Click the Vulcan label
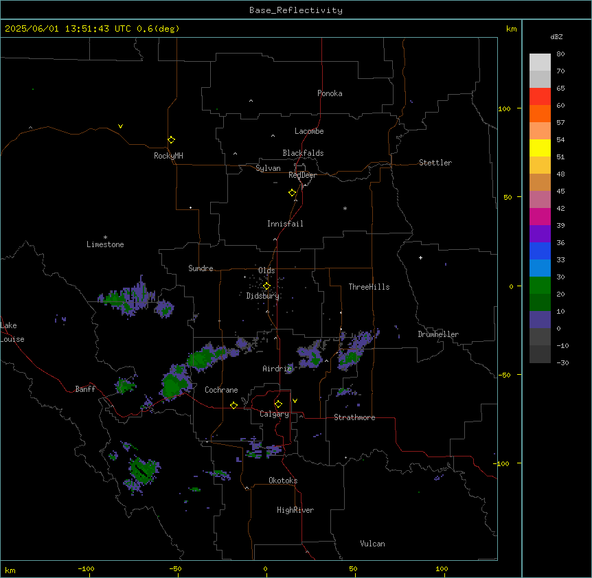The width and height of the screenshot is (592, 578). [x=373, y=544]
